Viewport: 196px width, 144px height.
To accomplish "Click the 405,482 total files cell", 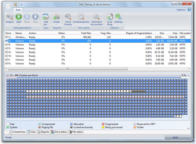I will [x=87, y=37].
